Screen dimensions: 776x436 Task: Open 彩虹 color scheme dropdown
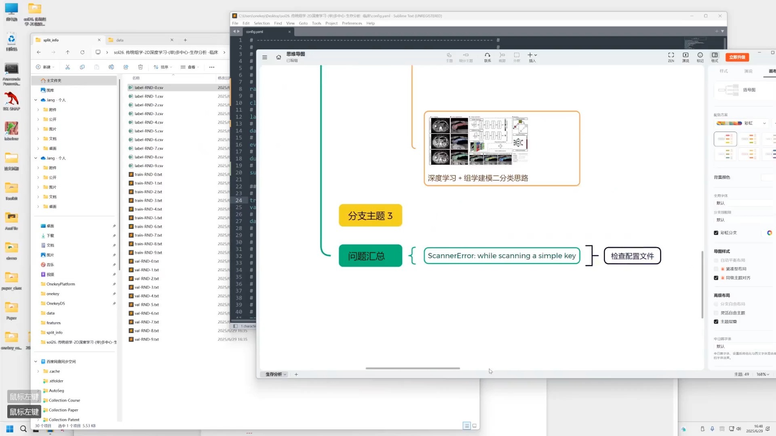(741, 123)
